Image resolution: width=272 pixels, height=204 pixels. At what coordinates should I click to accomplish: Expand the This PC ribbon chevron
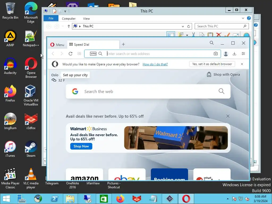tap(243, 18)
